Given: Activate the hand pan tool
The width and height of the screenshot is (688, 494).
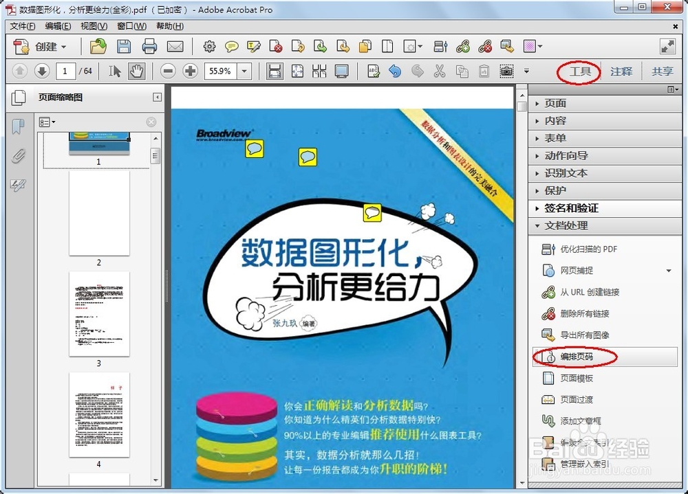Looking at the screenshot, I should pyautogui.click(x=136, y=71).
